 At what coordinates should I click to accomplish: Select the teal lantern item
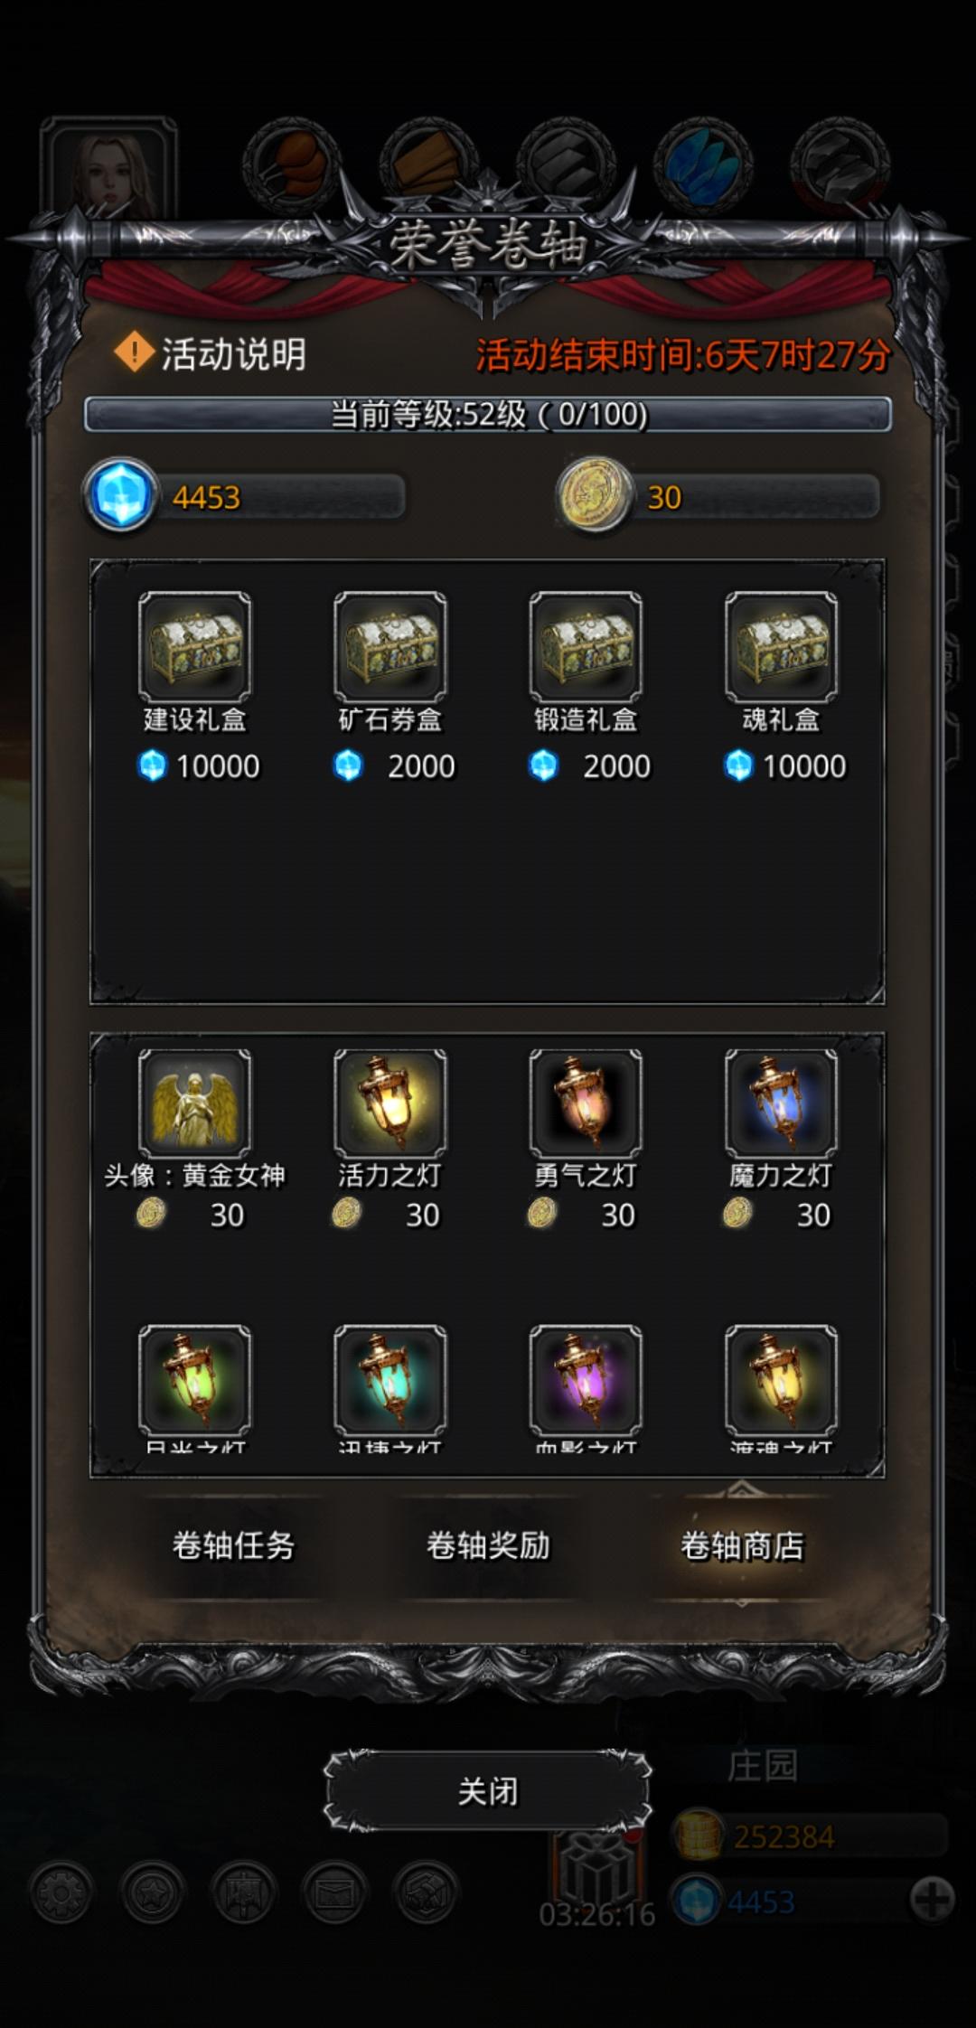[390, 1380]
